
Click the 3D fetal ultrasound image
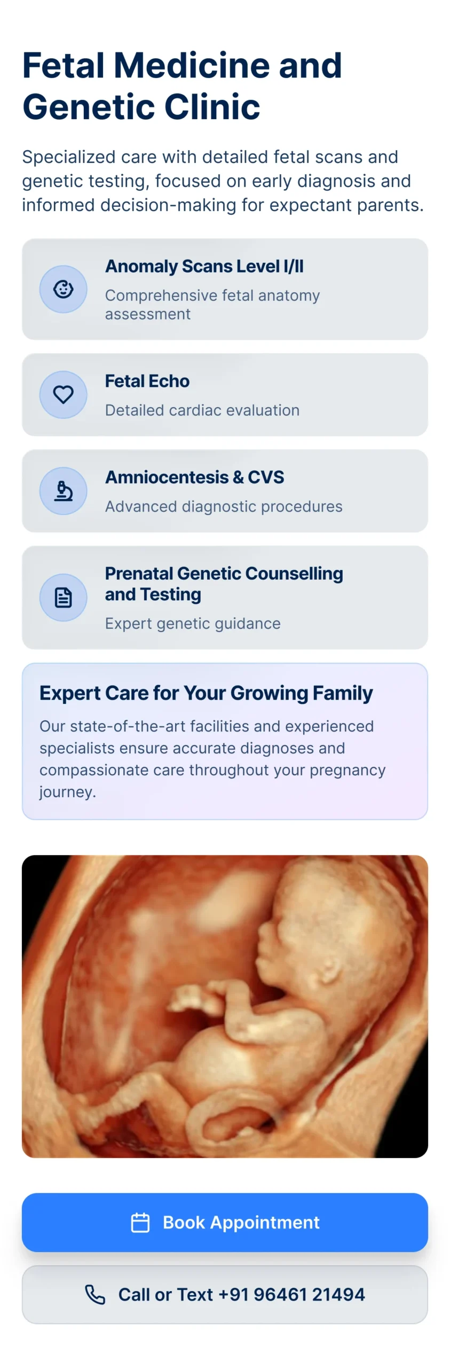[225, 1006]
